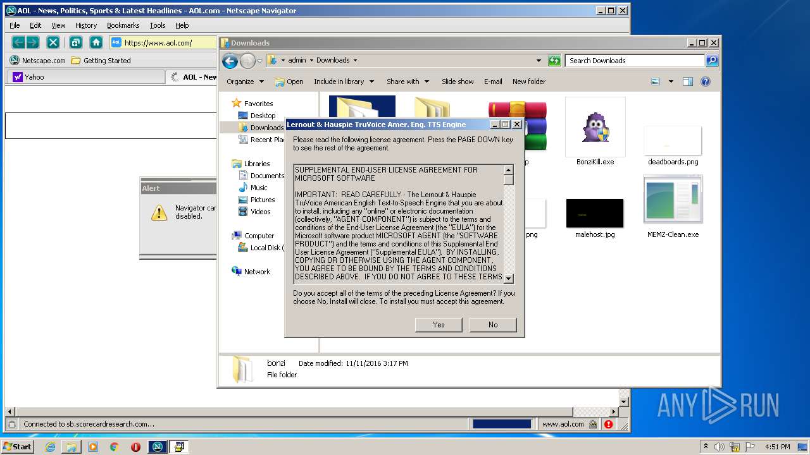This screenshot has height=455, width=810.
Task: Open Netscape Tools menu
Action: tap(158, 25)
